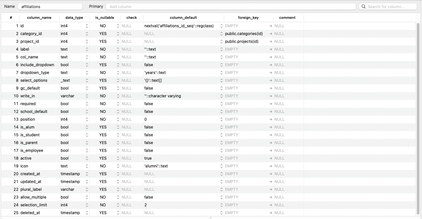
Task: Open the data_type selector for the id column
Action: (86, 26)
